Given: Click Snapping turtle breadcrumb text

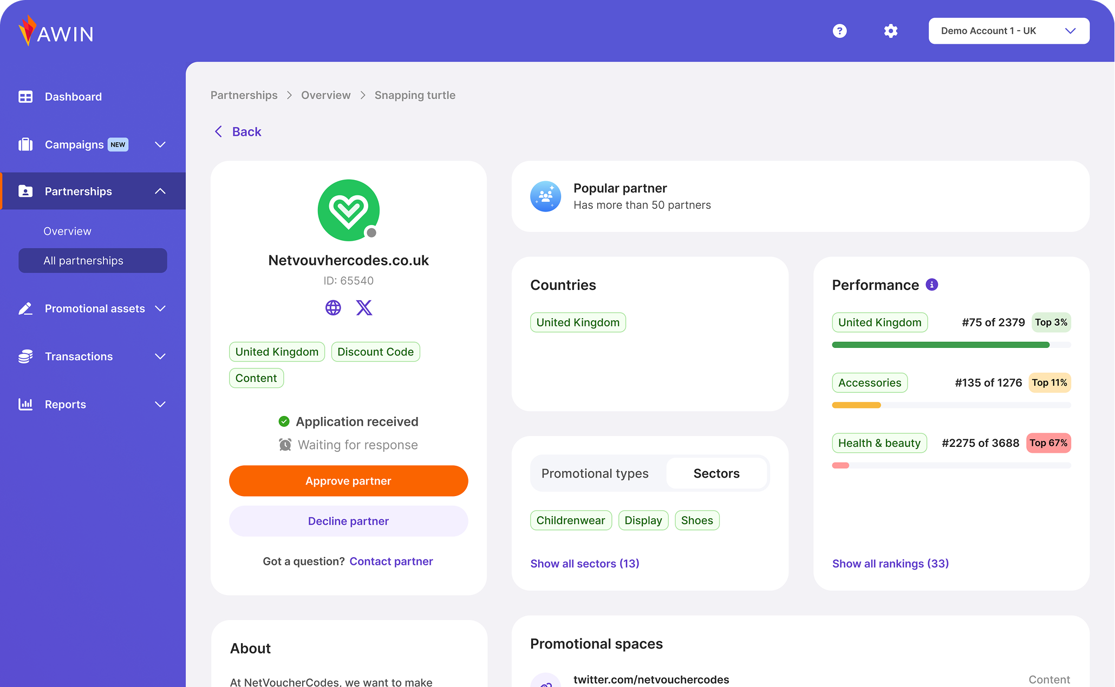Looking at the screenshot, I should [x=415, y=95].
